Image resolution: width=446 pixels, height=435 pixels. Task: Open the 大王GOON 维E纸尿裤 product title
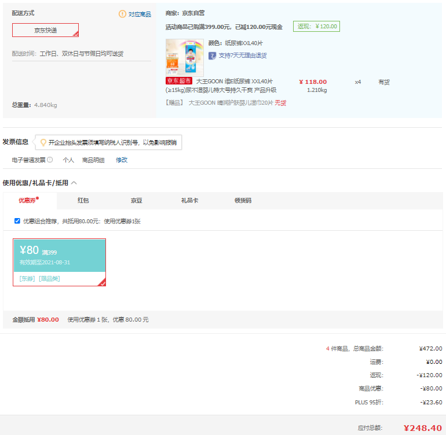(x=221, y=86)
